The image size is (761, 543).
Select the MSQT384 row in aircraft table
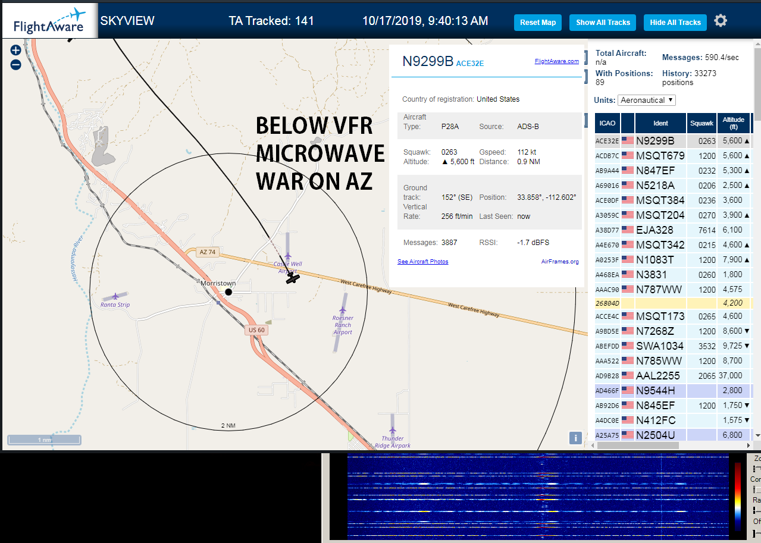(674, 200)
